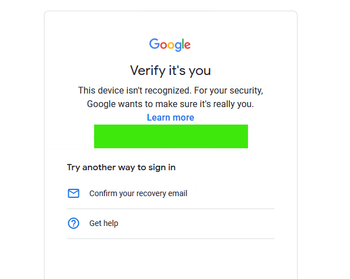
Task: Click the "Google wants to make sure" text line
Action: (170, 104)
